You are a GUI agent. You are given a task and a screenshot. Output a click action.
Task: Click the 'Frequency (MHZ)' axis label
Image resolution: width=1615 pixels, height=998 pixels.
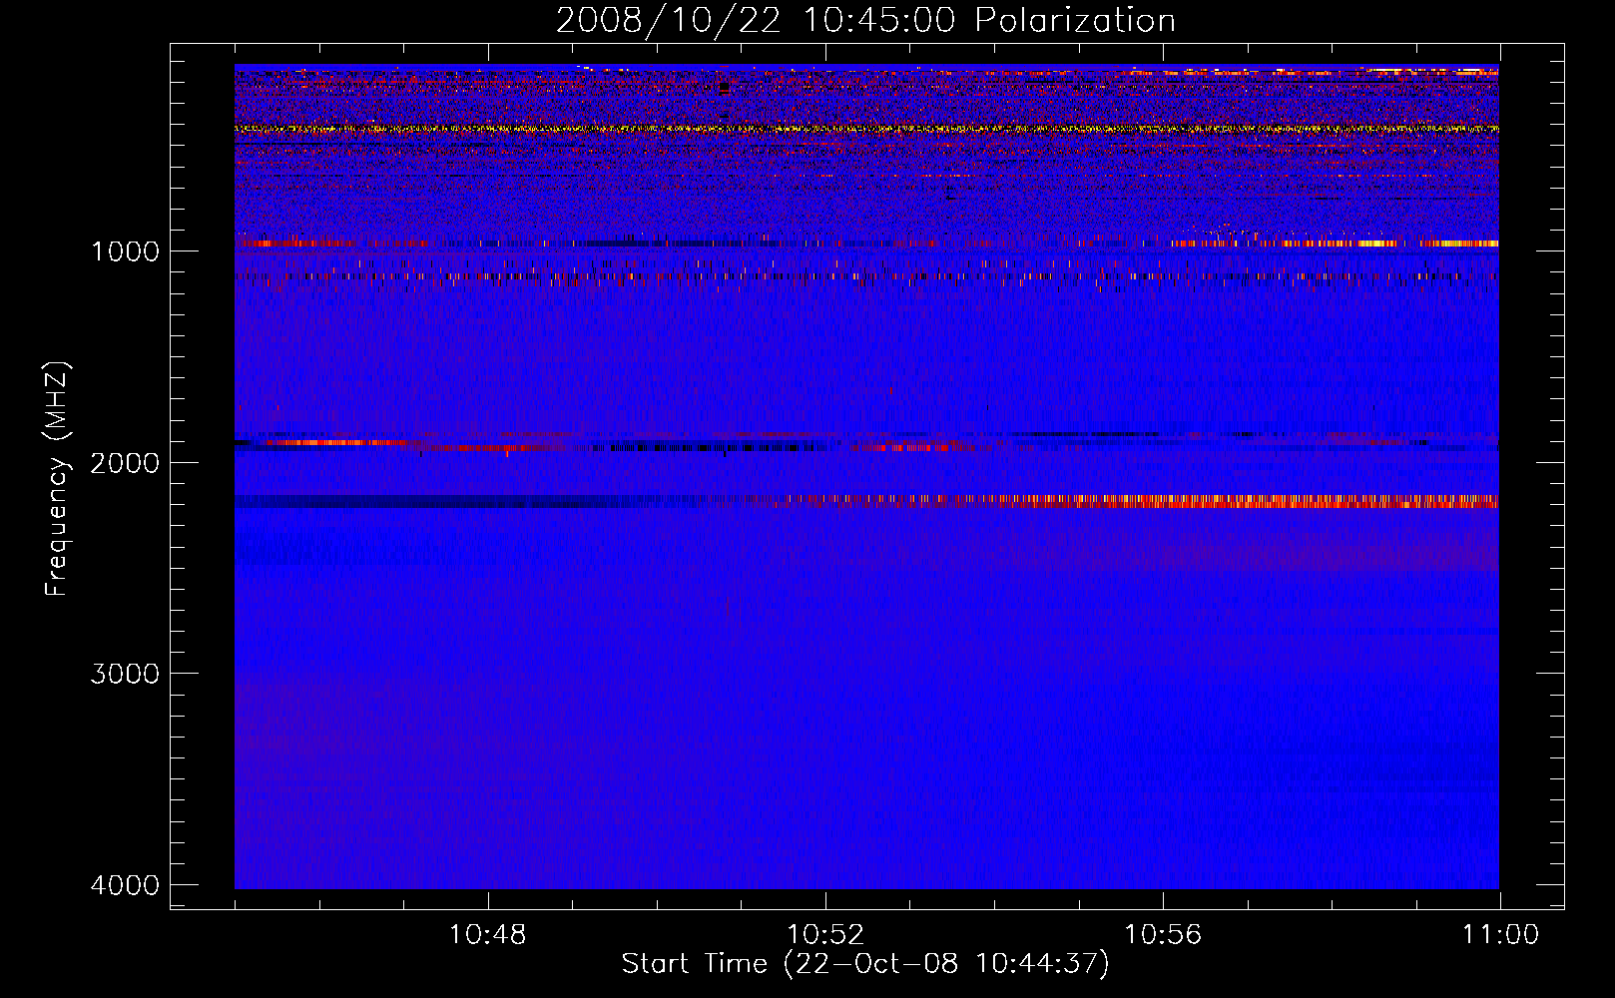click(x=58, y=479)
